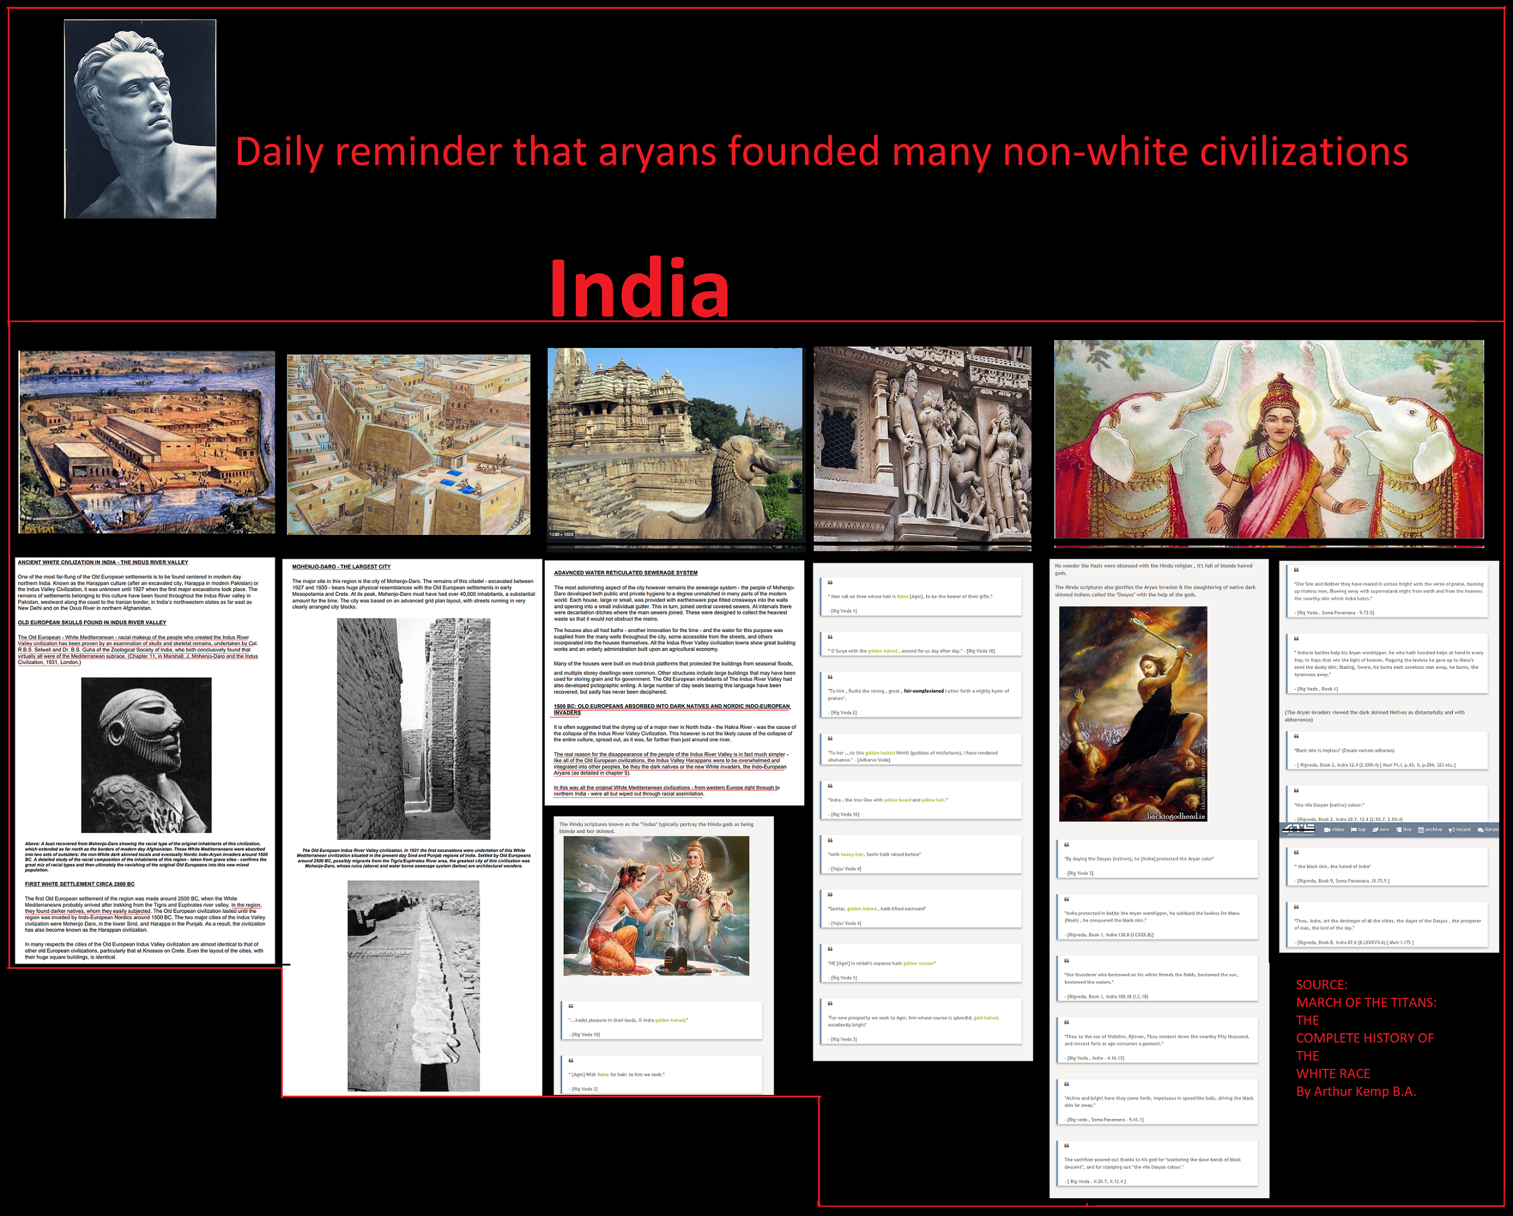
Task: Click the "ADAVNCED WATER RETICULATED SEWERAGE SYSTEM" heading
Action: [626, 573]
